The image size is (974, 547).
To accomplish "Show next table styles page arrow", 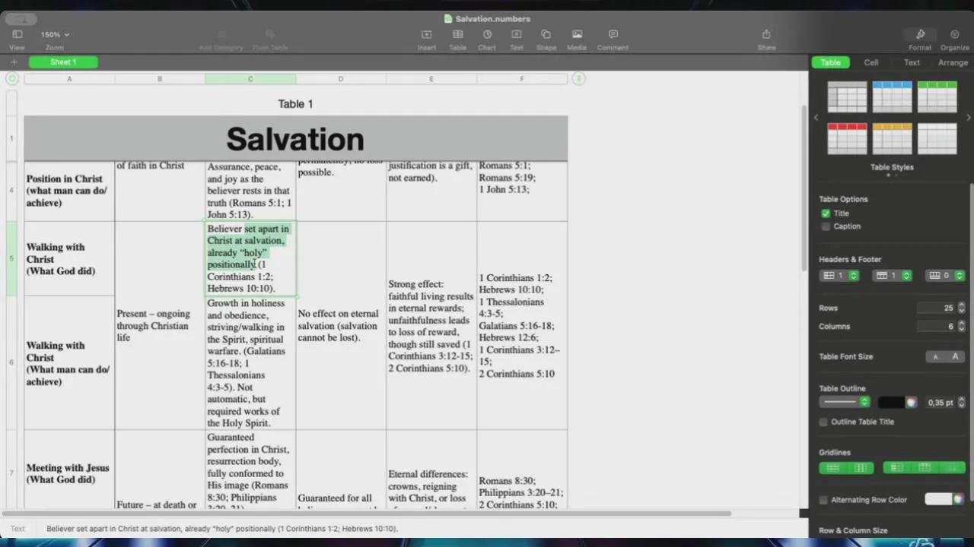I will tap(968, 118).
